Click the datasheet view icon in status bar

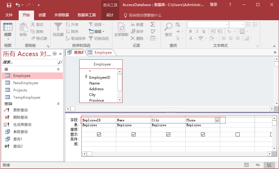pyautogui.click(x=246, y=165)
